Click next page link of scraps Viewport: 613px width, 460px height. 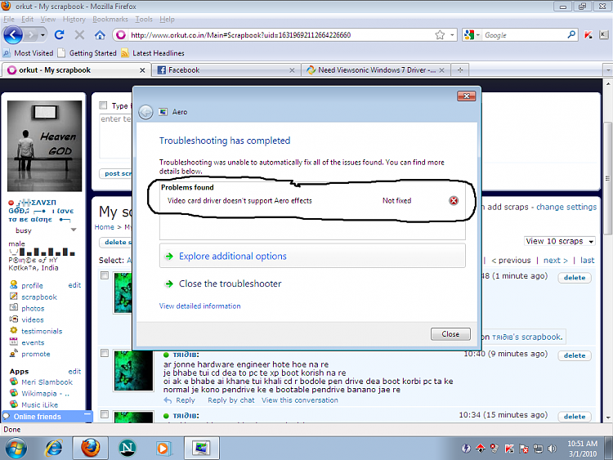pos(556,261)
